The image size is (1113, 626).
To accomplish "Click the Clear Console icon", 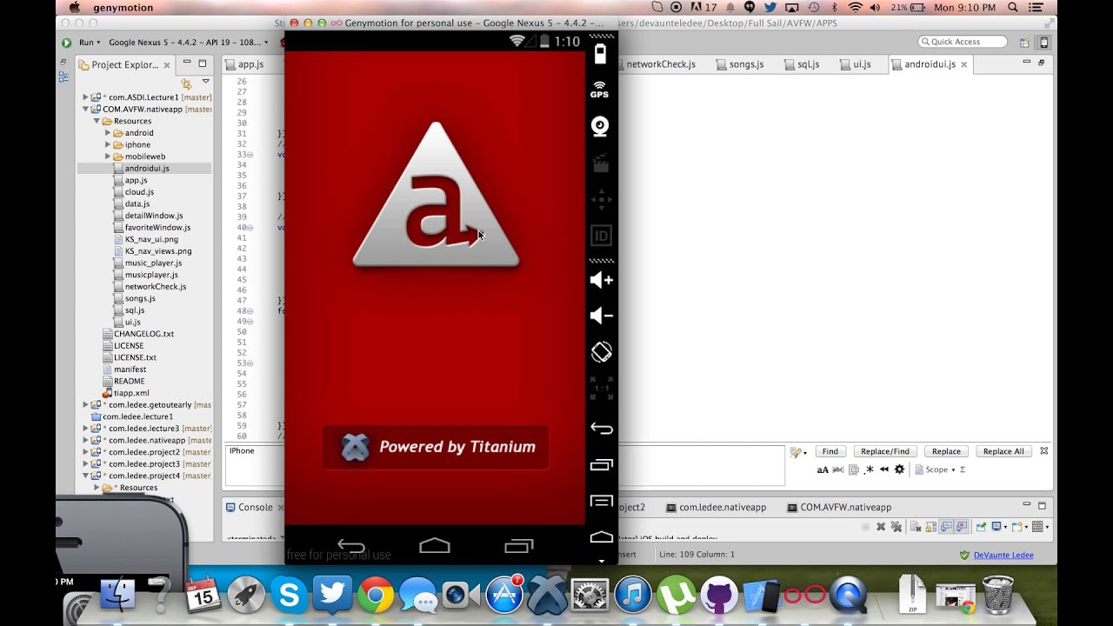I will (x=916, y=527).
